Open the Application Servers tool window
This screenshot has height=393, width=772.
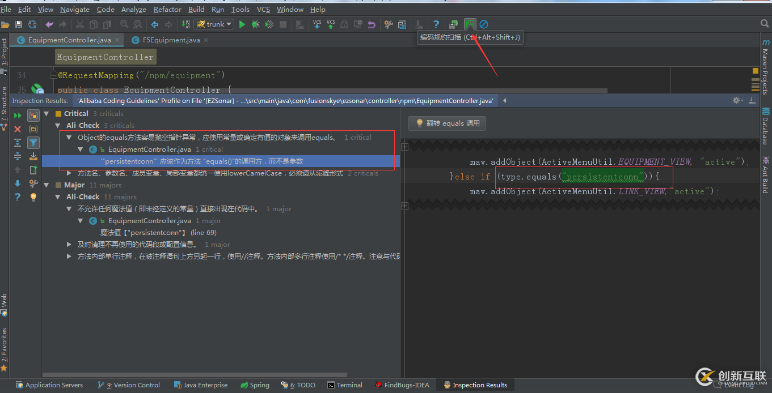(49, 385)
